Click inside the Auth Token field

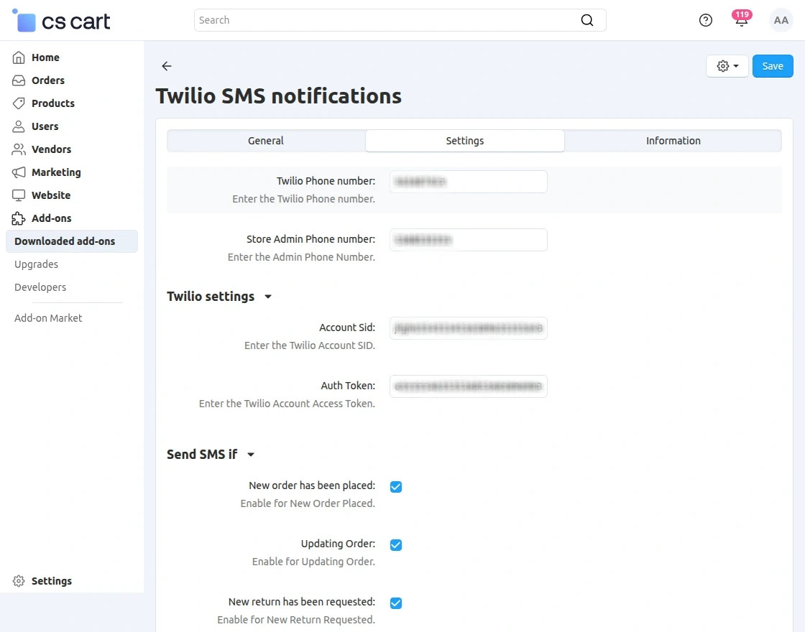pos(468,386)
